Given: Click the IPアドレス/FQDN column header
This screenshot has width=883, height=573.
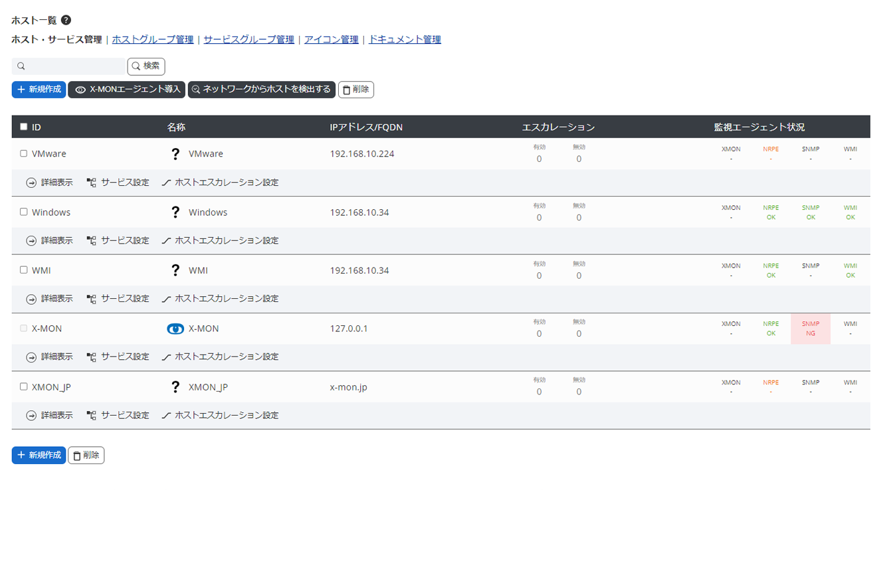Looking at the screenshot, I should click(x=366, y=127).
